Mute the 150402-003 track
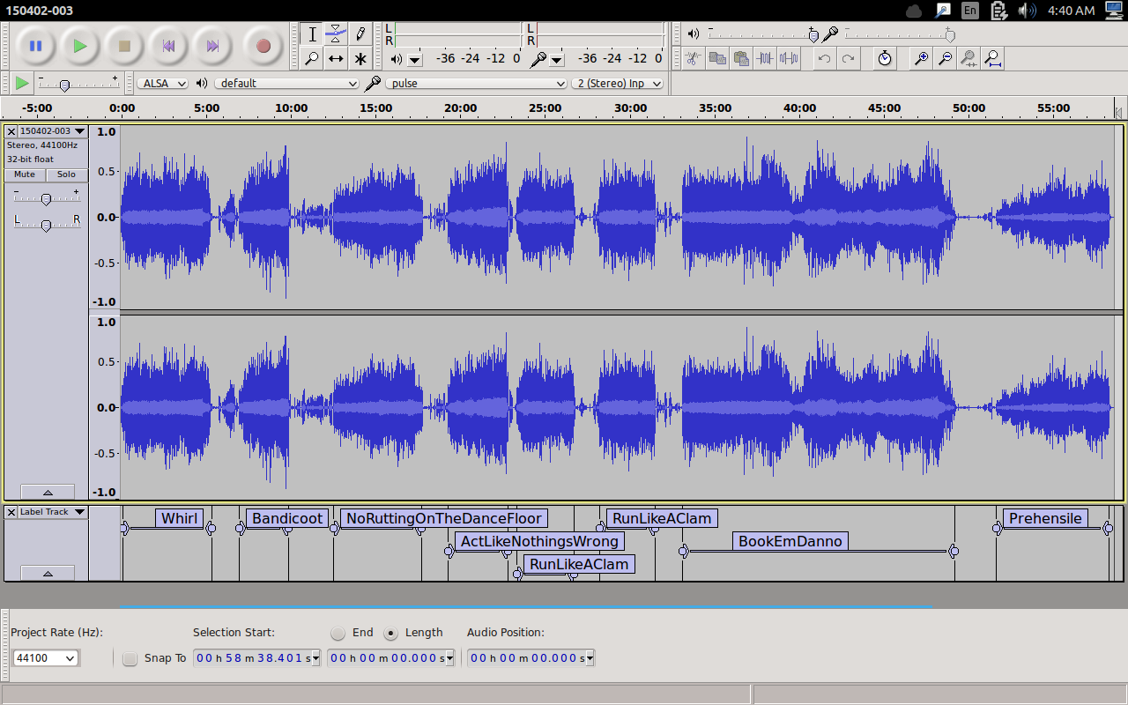Screen dimensions: 1128x705 coord(25,174)
